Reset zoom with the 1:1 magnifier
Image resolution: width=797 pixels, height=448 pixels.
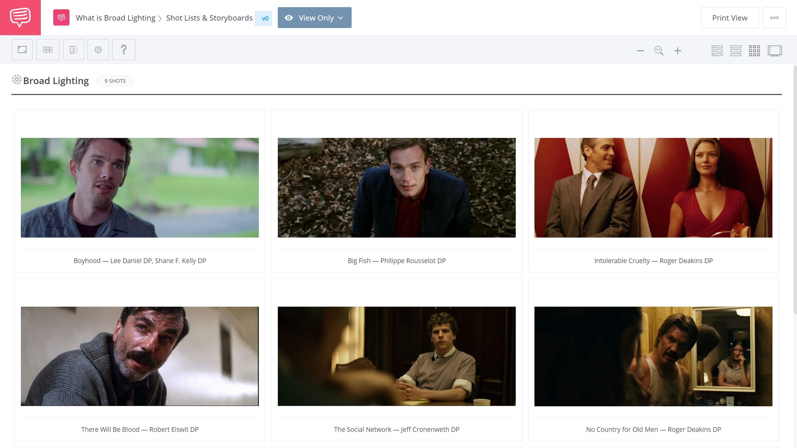tap(659, 51)
